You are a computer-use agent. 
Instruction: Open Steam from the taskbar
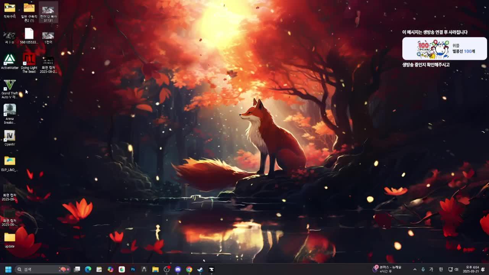200,269
